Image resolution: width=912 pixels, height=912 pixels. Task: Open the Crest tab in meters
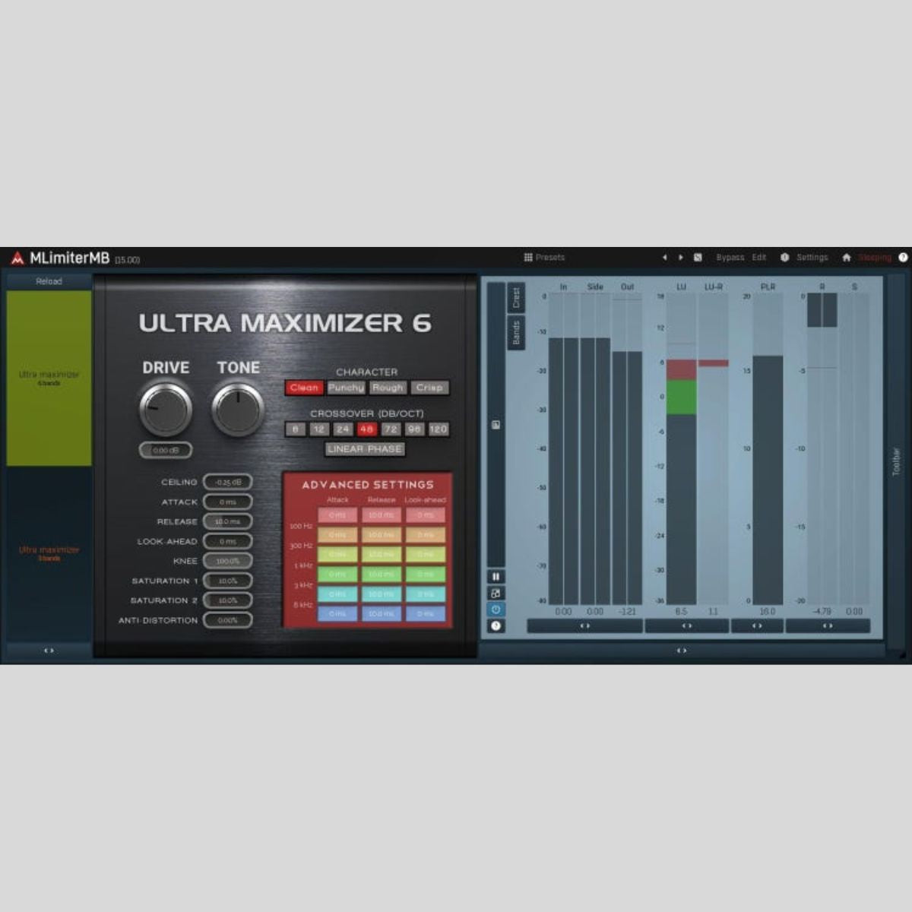[x=516, y=298]
